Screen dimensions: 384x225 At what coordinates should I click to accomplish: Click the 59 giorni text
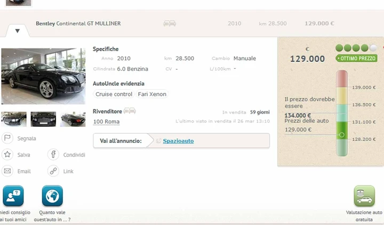260,112
